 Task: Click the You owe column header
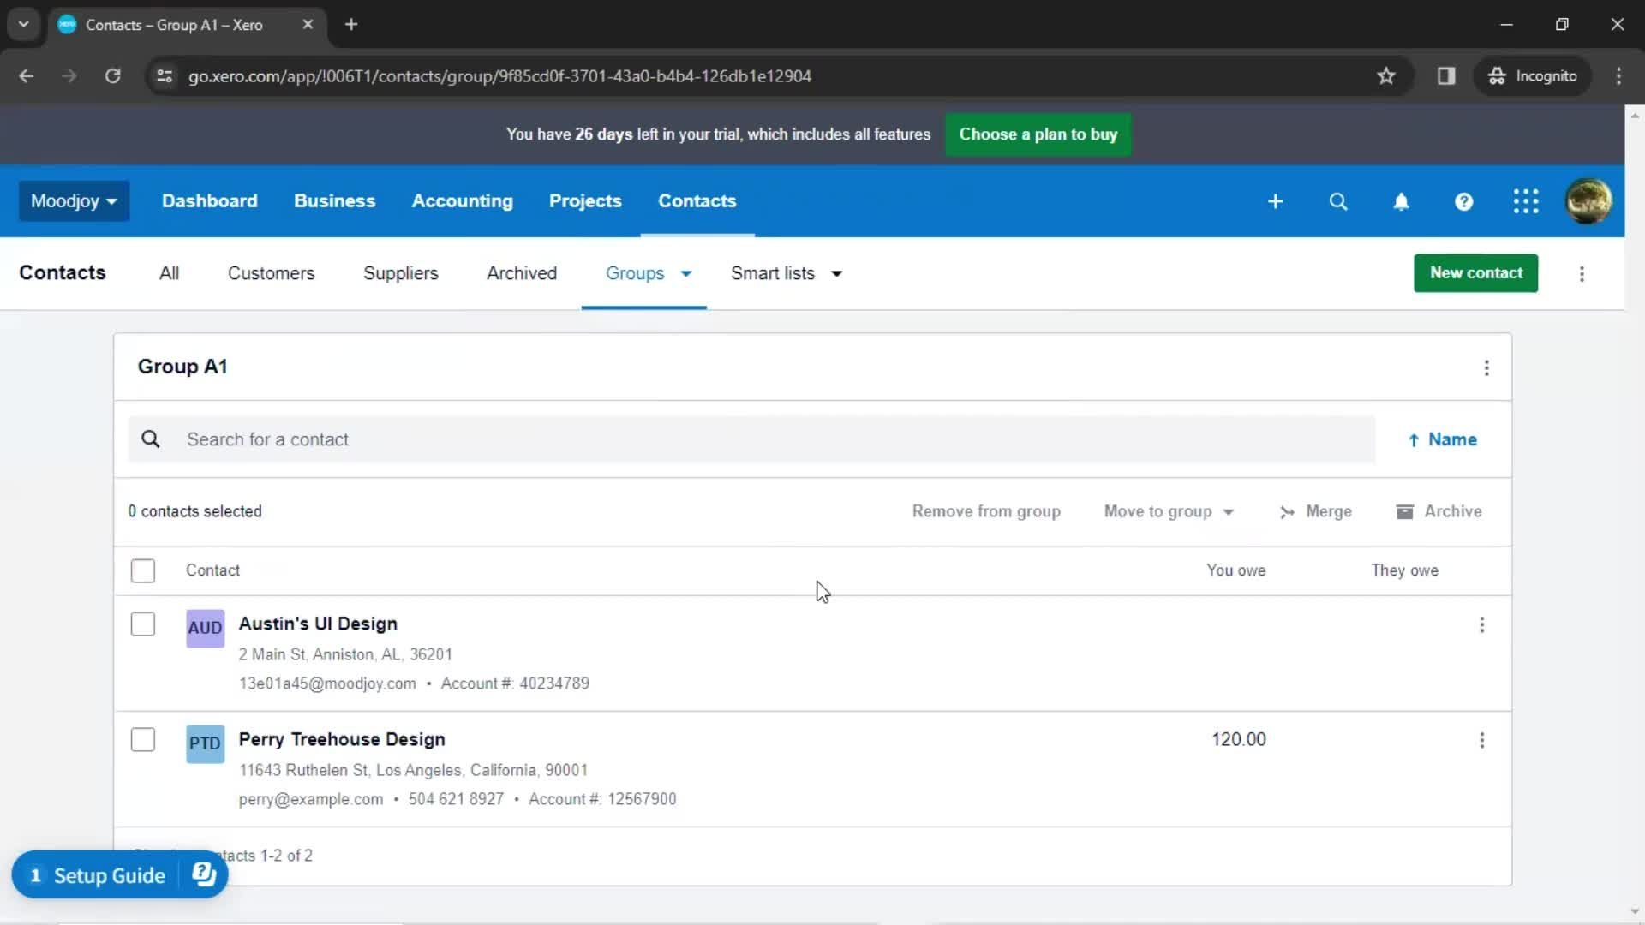(1235, 570)
